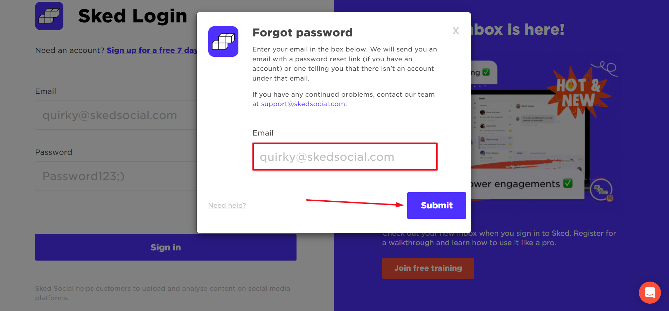Click the green checkmark next to engagements
Image resolution: width=669 pixels, height=311 pixels.
click(568, 183)
